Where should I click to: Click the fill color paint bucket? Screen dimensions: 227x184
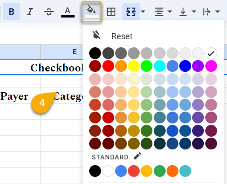[92, 11]
